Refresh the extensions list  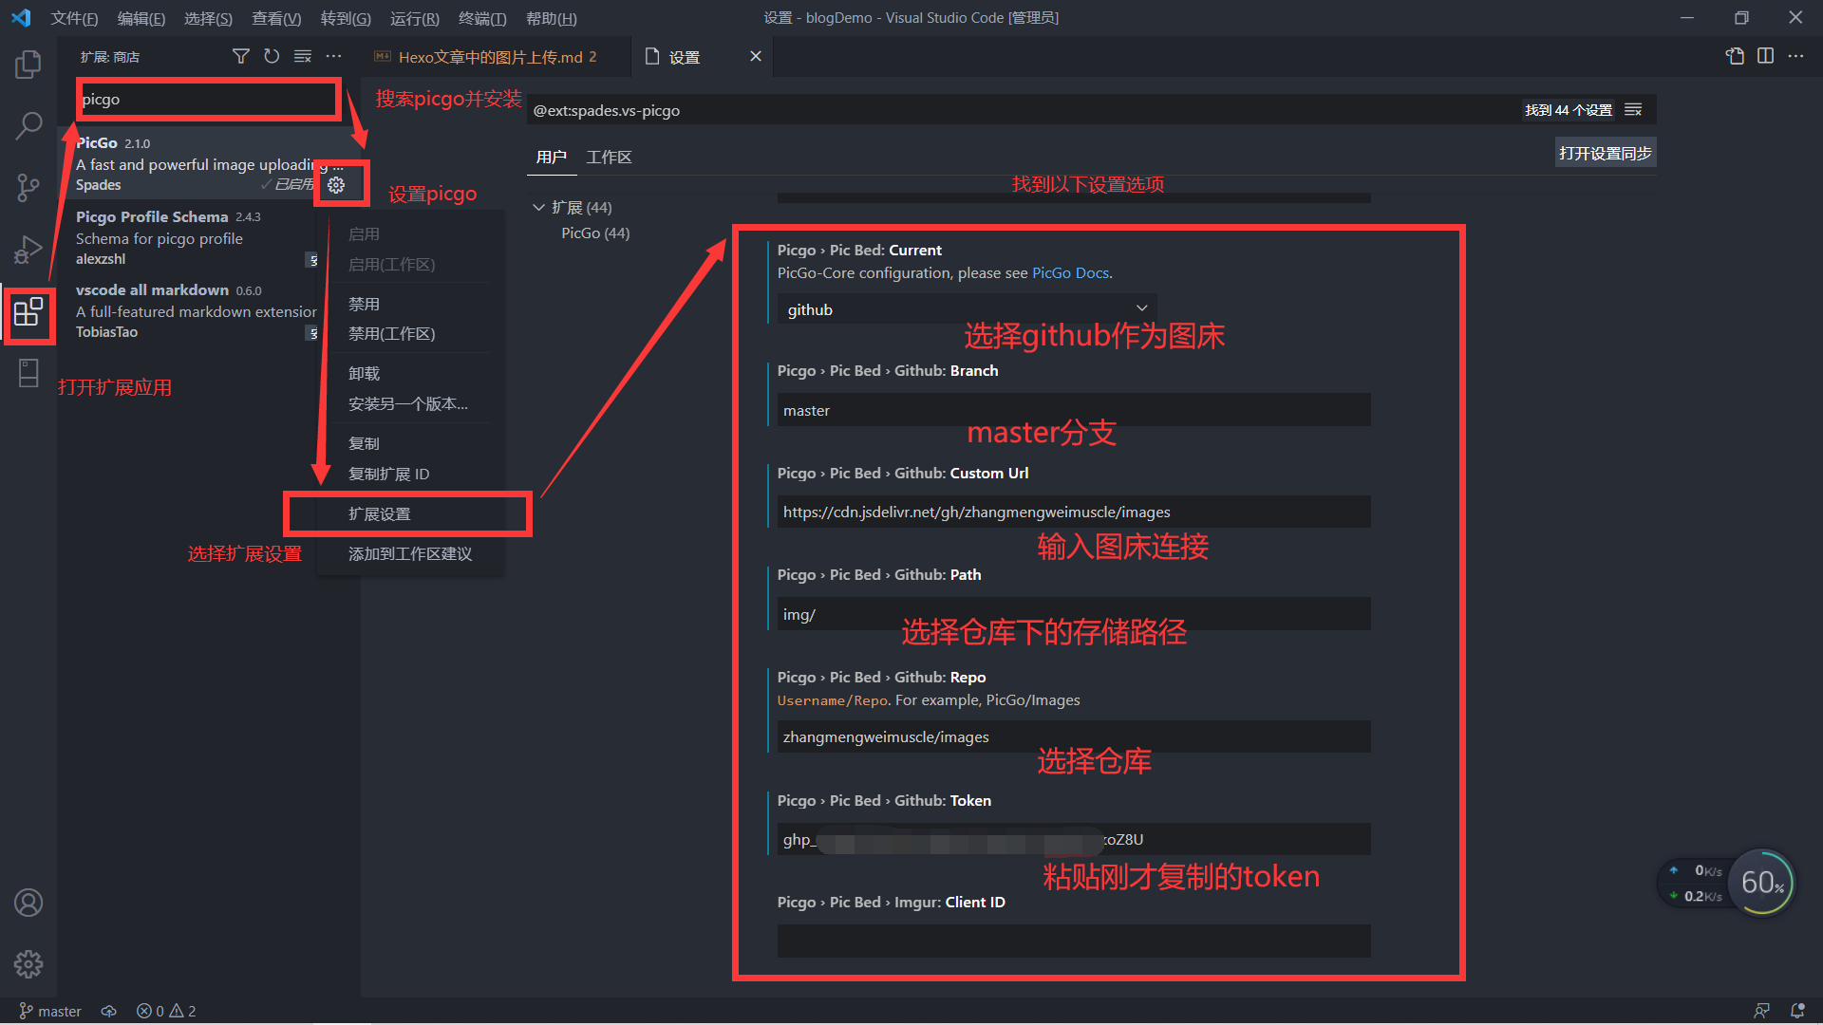[272, 57]
